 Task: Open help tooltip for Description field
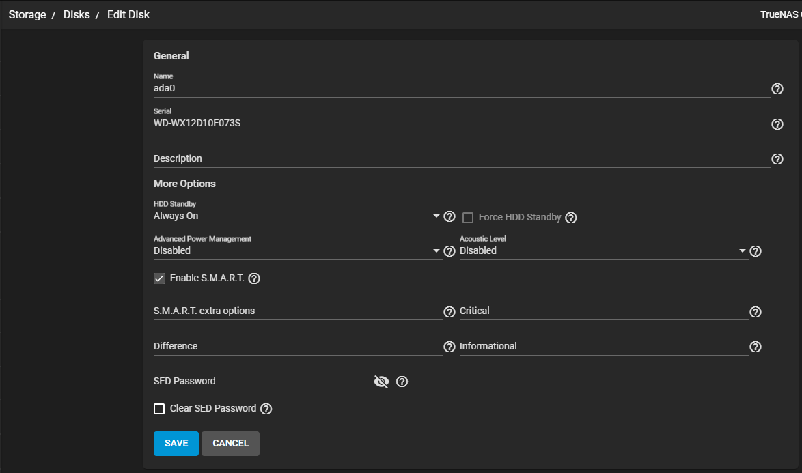point(777,159)
